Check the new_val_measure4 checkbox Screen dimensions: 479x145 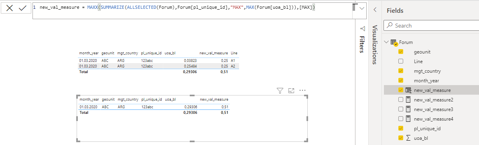(x=401, y=119)
